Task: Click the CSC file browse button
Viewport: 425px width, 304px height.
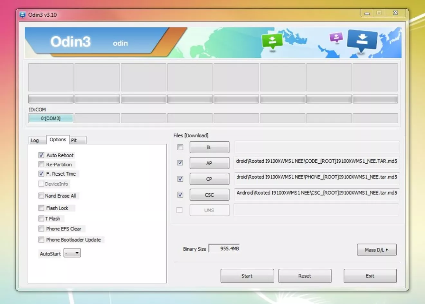Action: pyautogui.click(x=210, y=195)
